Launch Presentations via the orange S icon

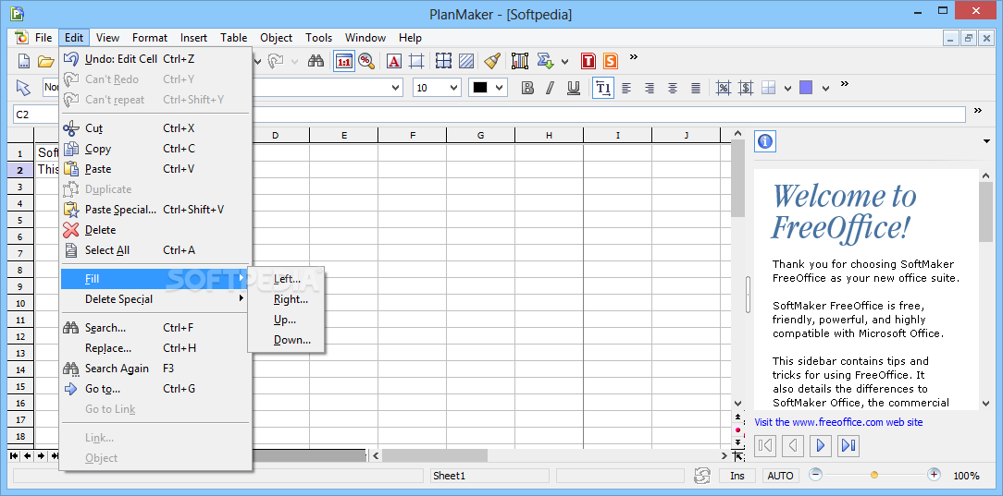(611, 61)
